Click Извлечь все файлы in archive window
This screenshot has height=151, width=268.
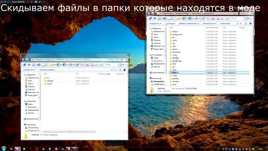(47, 70)
